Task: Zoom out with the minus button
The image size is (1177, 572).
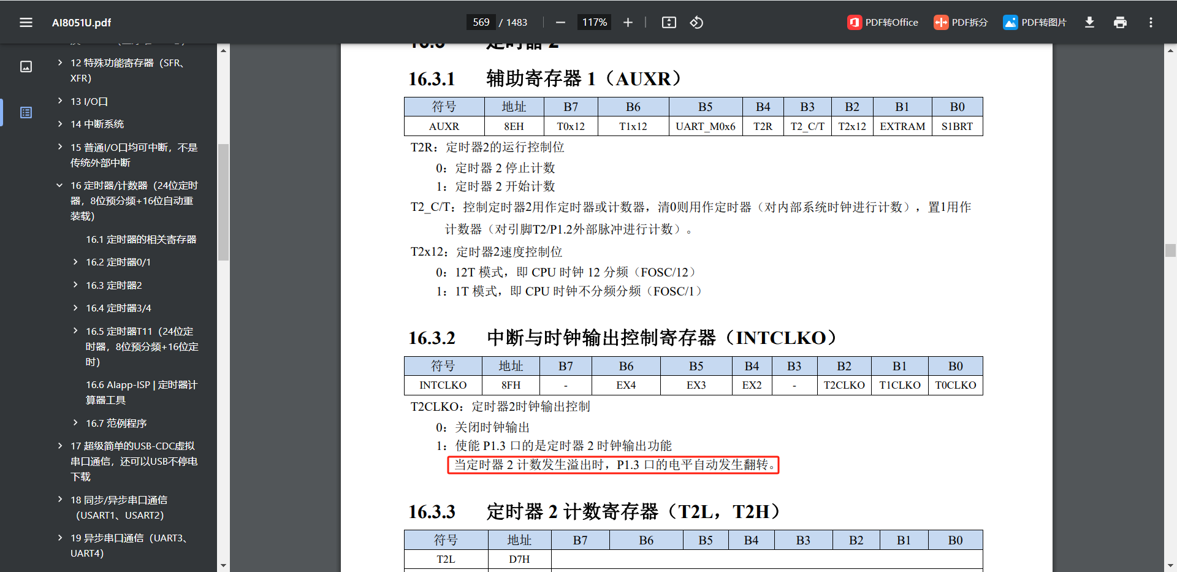Action: pos(560,23)
